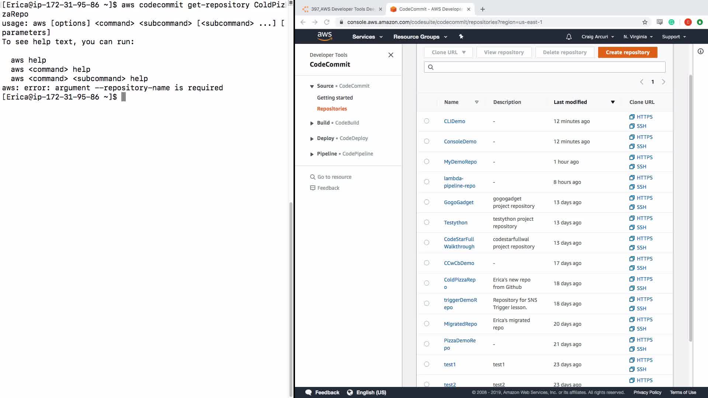This screenshot has height=398, width=708.
Task: Open the Services menu
Action: pyautogui.click(x=367, y=36)
